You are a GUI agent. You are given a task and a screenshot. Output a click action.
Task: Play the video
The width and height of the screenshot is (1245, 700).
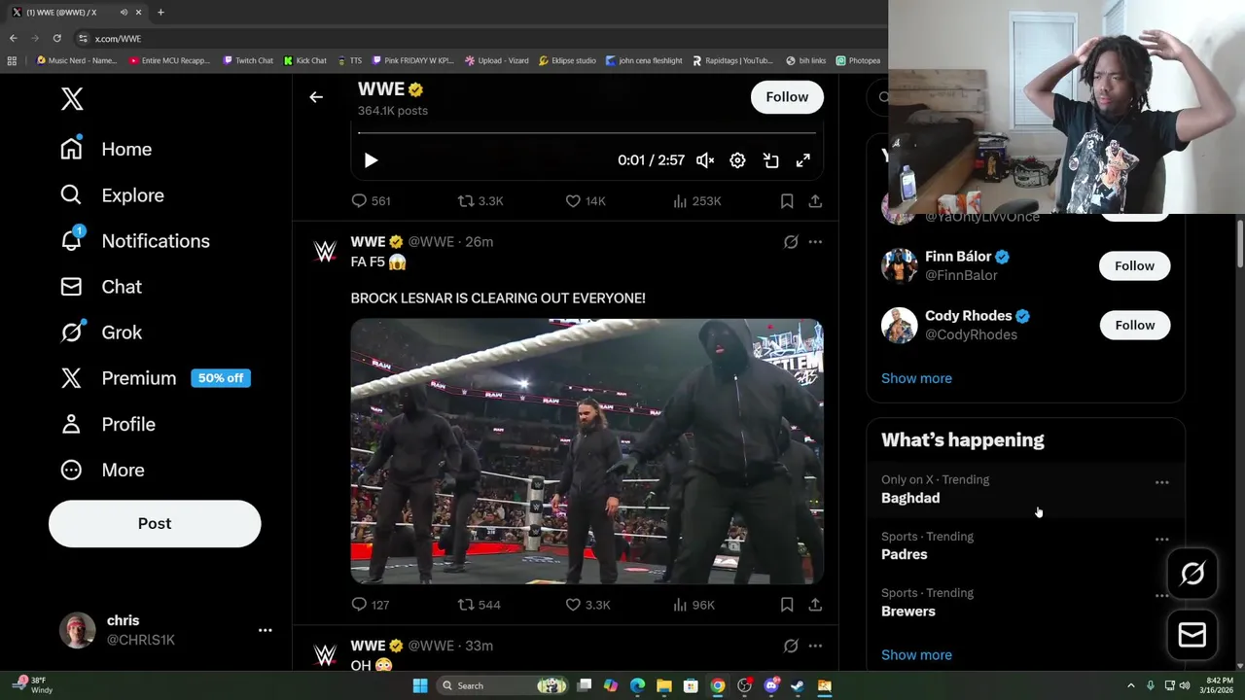pos(371,160)
